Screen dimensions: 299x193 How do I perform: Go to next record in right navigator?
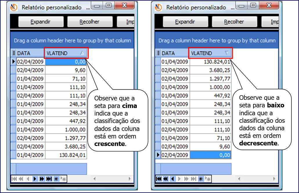pyautogui.click(x=179, y=179)
